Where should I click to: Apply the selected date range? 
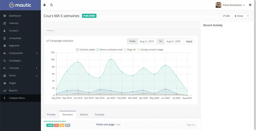click(189, 41)
